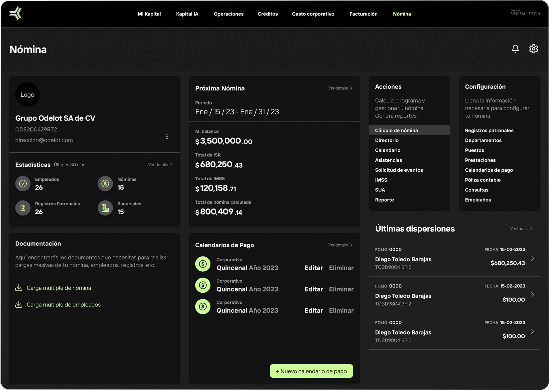This screenshot has height=390, width=549.
Task: Click the Kapital logo in header
Action: pos(16,13)
